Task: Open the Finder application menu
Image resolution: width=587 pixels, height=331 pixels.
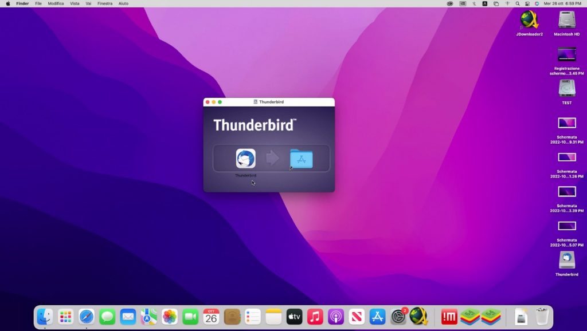Action: coord(22,3)
